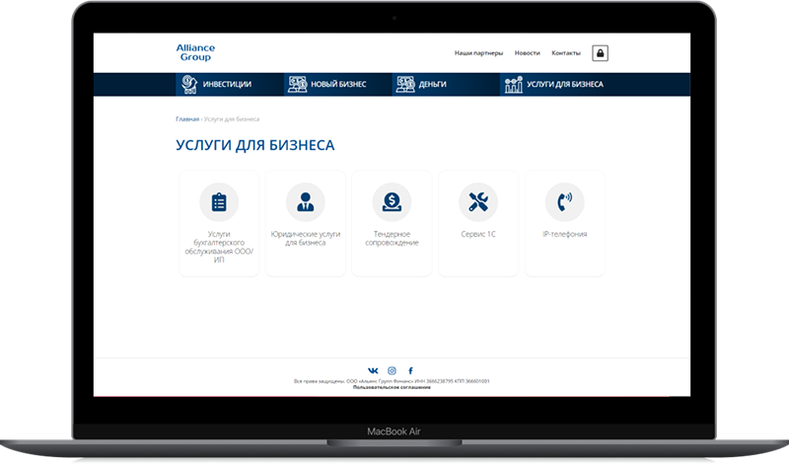Click the Alliance Group logo

(196, 52)
